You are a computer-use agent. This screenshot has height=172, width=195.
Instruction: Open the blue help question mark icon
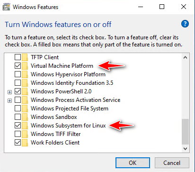(x=185, y=24)
